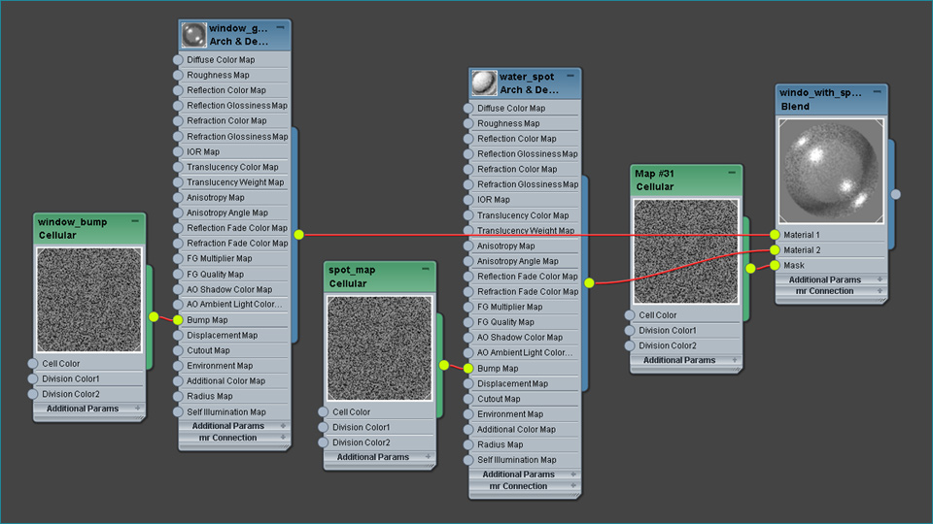Select the spot_map node title
Image resolution: width=933 pixels, height=524 pixels.
pos(352,271)
